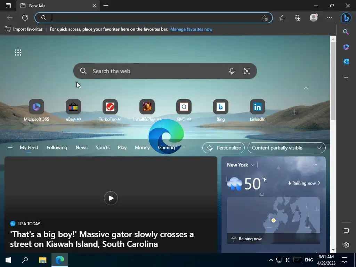Open the Collections icon in toolbar
Viewport: 356px width, 267px height.
point(298,18)
